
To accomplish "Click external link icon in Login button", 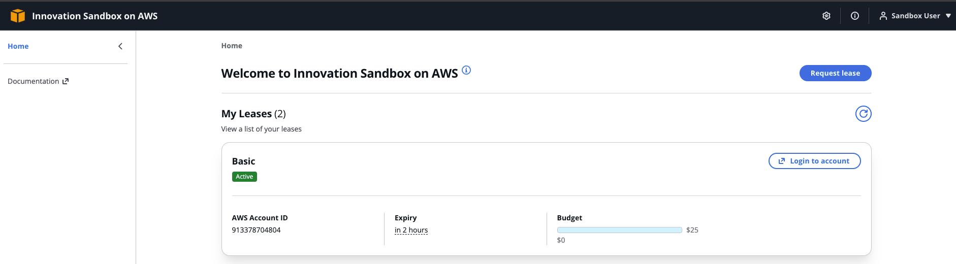I will tap(782, 161).
